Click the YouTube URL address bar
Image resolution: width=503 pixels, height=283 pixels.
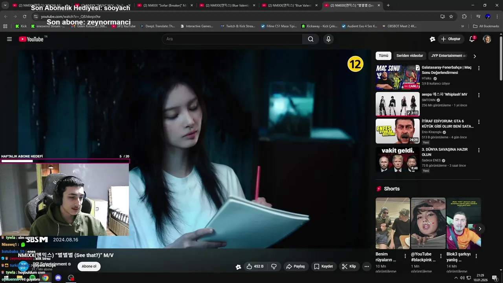point(236,17)
